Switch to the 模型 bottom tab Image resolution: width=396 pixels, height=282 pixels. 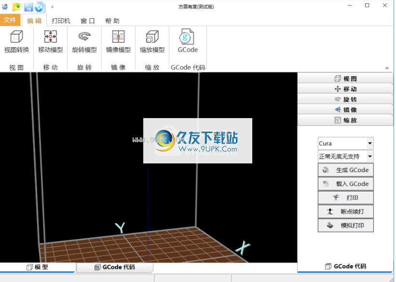pyautogui.click(x=38, y=267)
